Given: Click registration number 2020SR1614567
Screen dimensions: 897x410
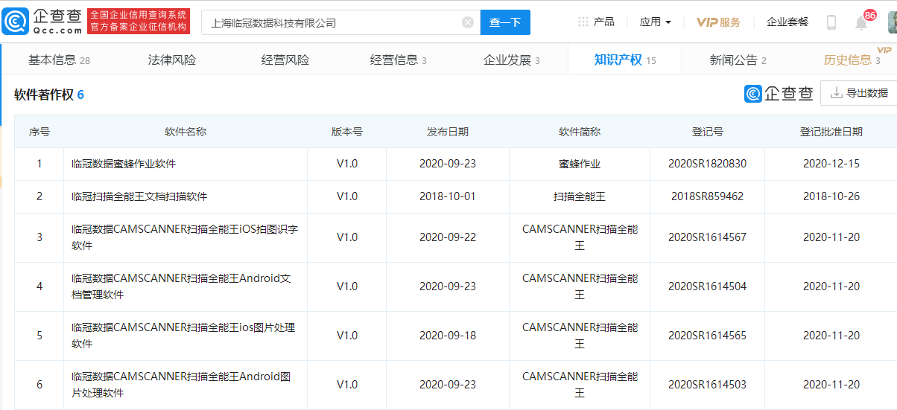Looking at the screenshot, I should tap(707, 237).
